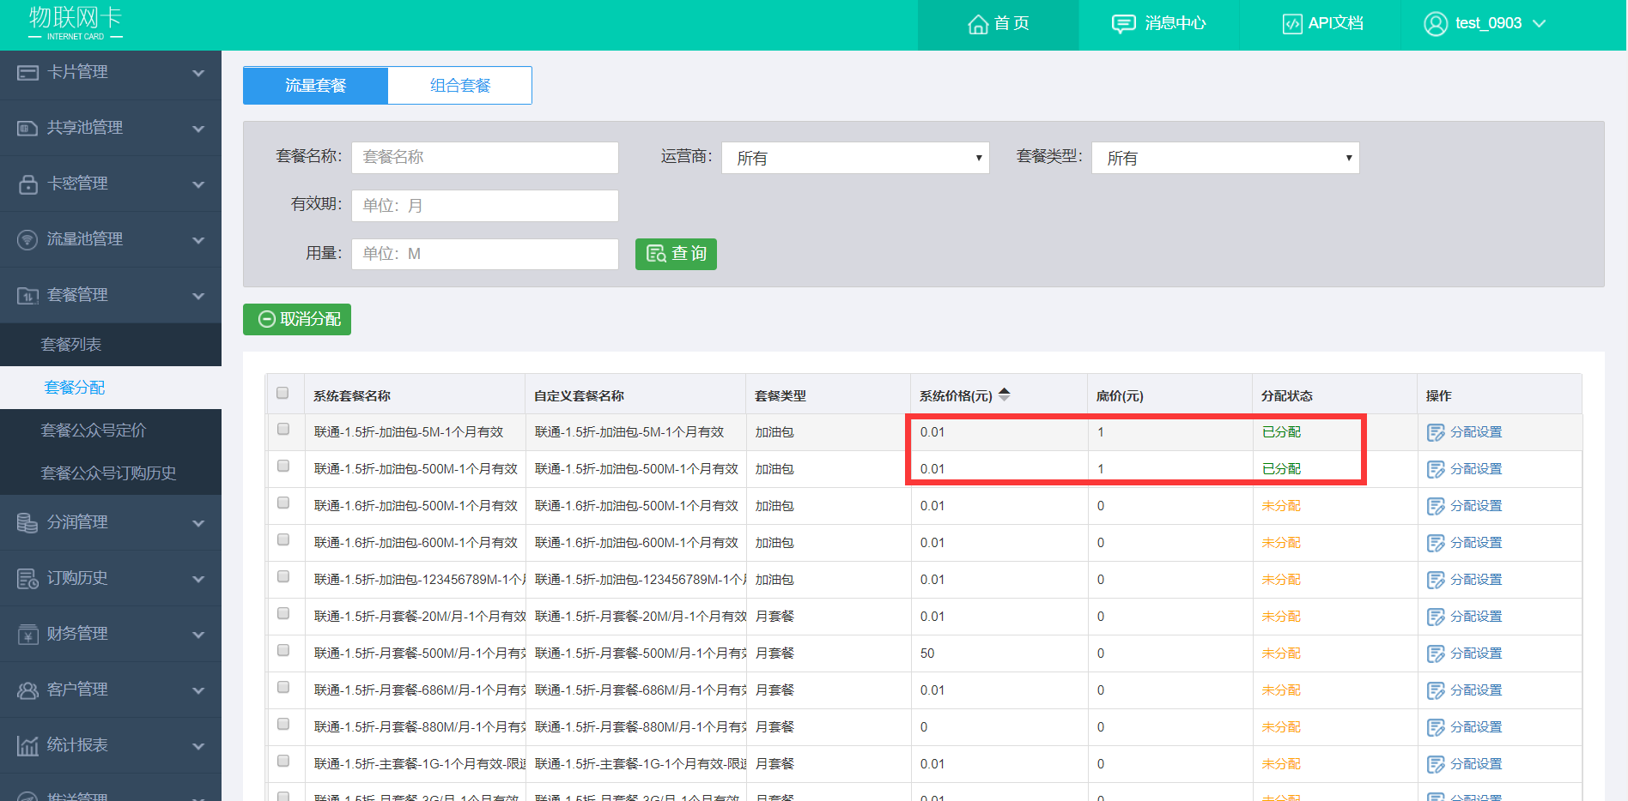Click the 订购历史 list icon

pyautogui.click(x=27, y=579)
